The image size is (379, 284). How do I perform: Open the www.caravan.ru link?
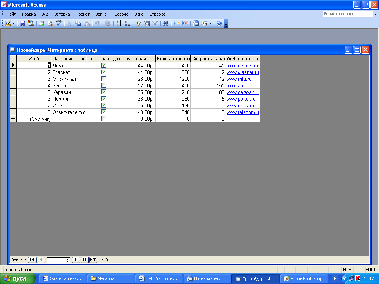(x=243, y=92)
